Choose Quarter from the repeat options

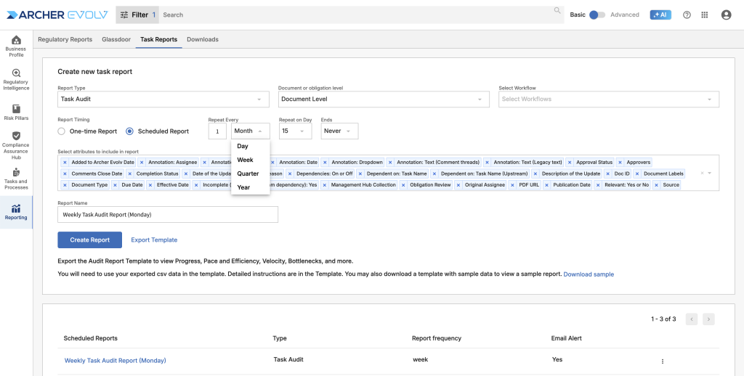tap(248, 173)
